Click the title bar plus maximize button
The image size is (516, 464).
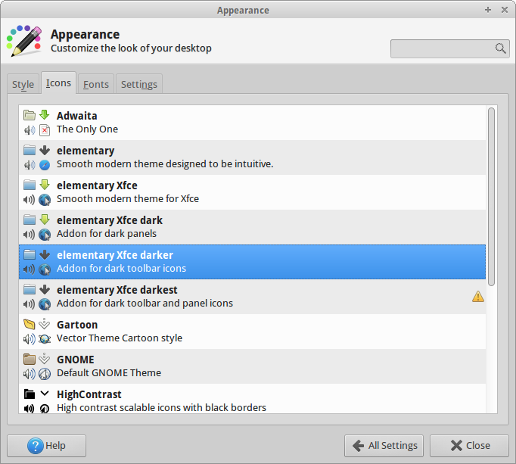click(488, 10)
